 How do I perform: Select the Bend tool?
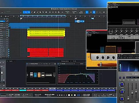(43, 12)
